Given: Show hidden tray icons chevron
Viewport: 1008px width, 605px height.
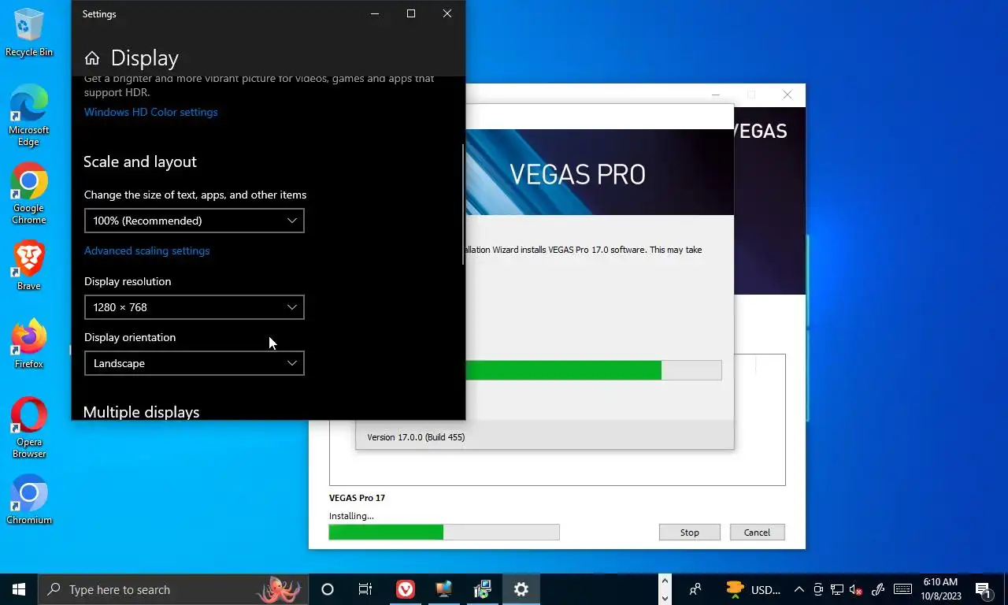Looking at the screenshot, I should pos(799,589).
